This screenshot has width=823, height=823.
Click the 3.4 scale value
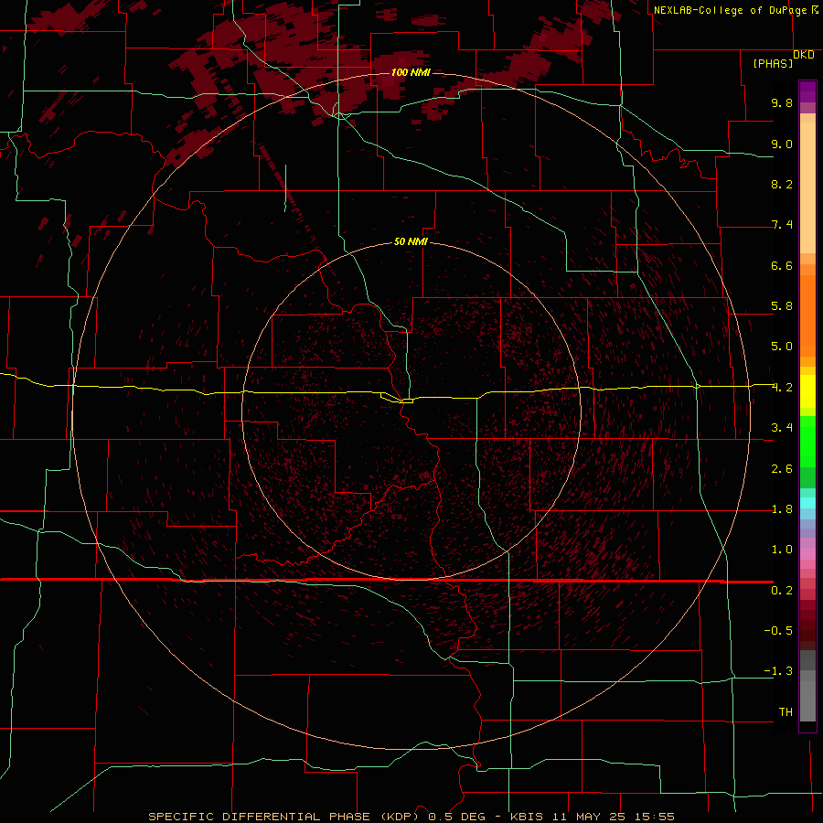(782, 428)
